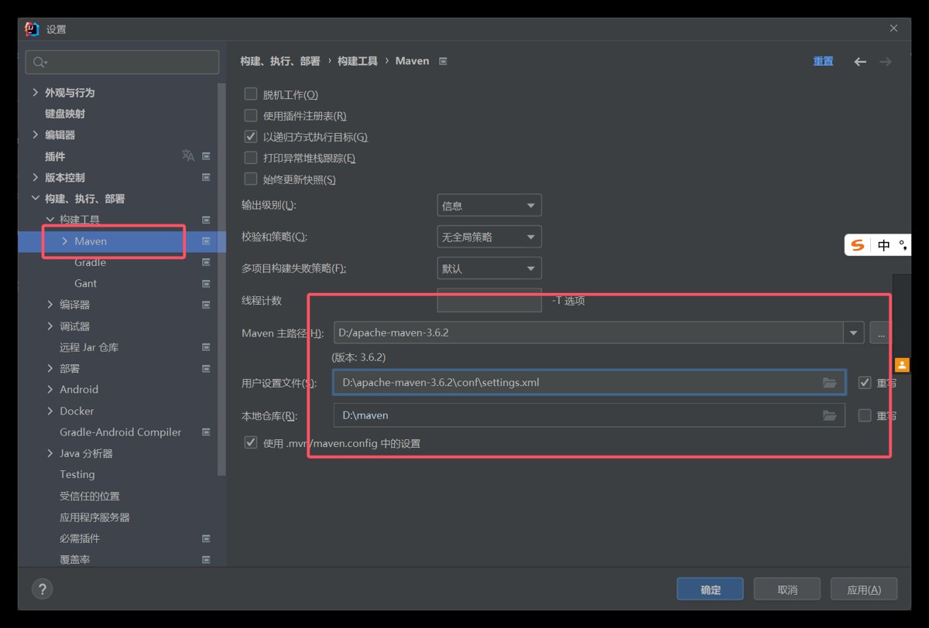Click the Sogou input method S icon
Screen dimensions: 929x628
click(x=857, y=245)
